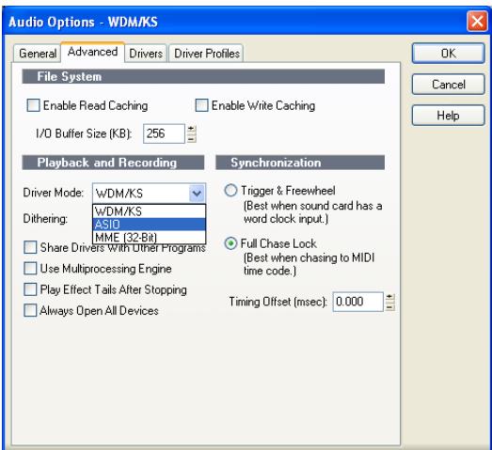Click the I/O Buffer Size field
This screenshot has width=492, height=450.
coord(164,133)
